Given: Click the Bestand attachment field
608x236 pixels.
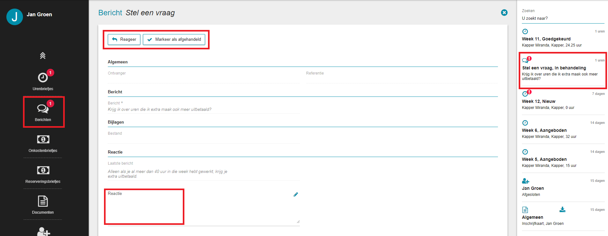Looking at the screenshot, I should coord(204,137).
